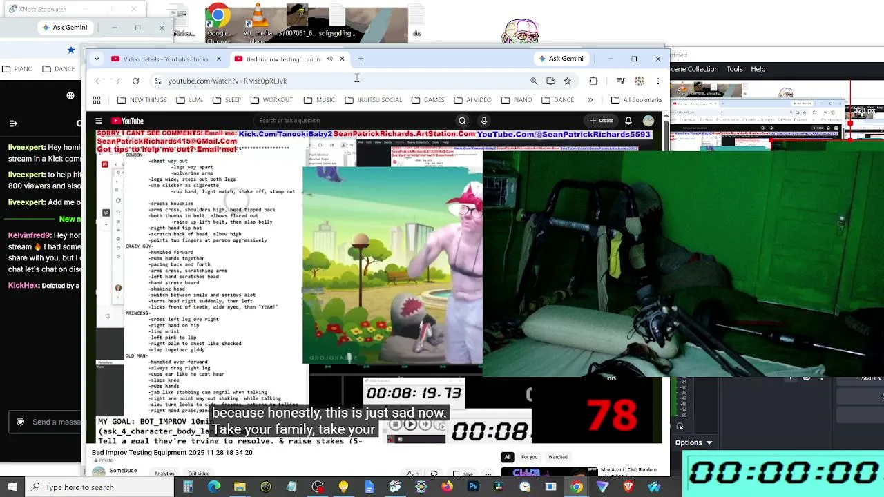Open the GAMES bookmark folder
884x497 pixels.
[428, 100]
